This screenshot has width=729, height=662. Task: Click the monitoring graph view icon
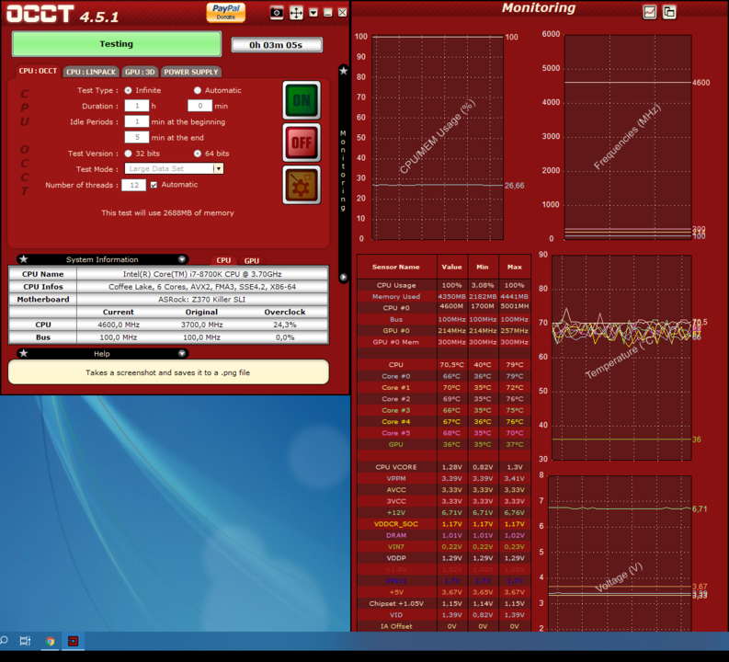pyautogui.click(x=650, y=12)
